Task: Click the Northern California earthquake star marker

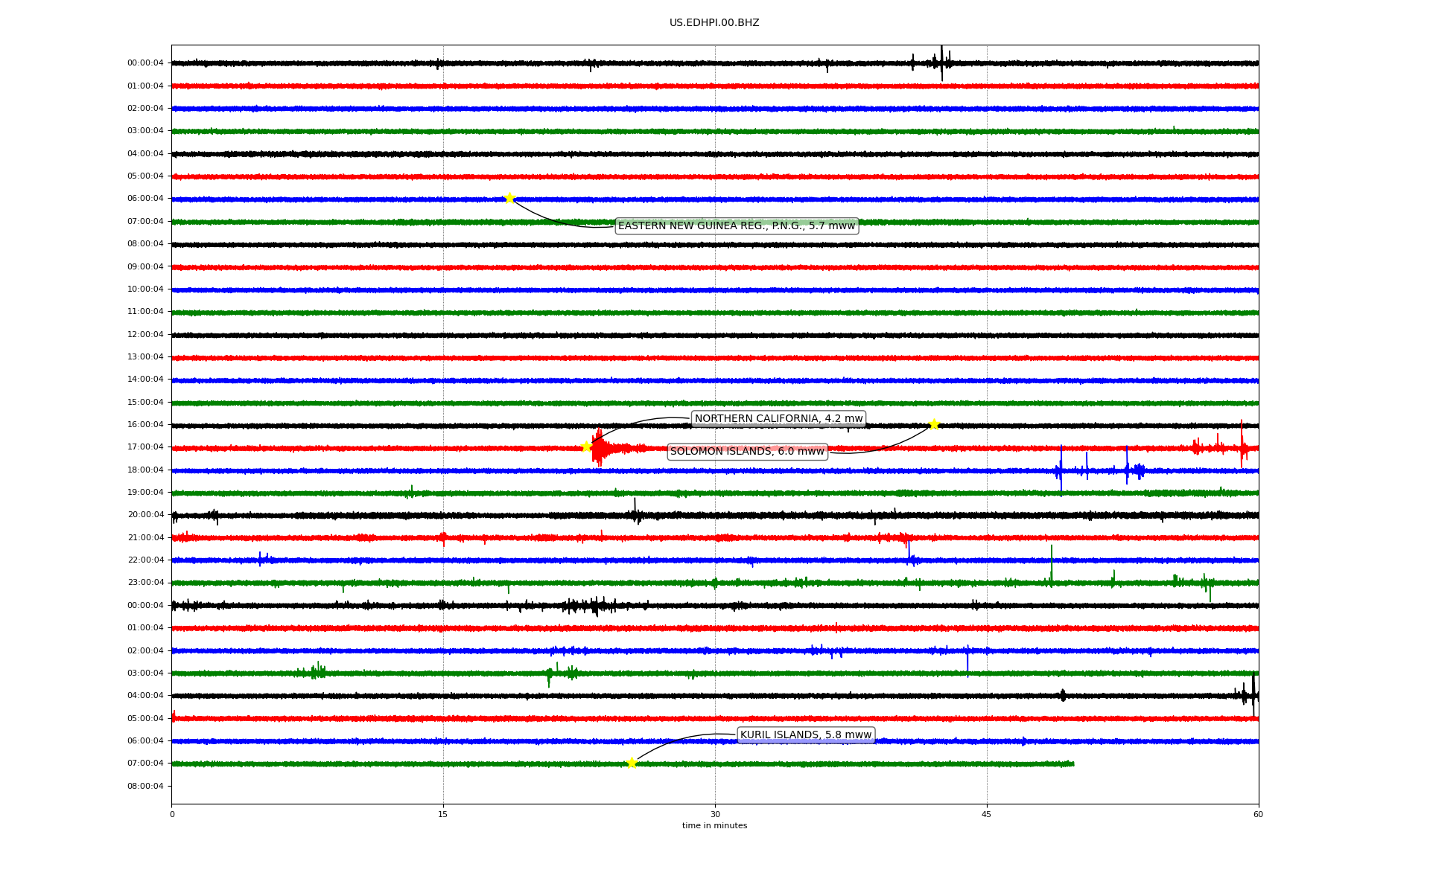Action: tap(586, 446)
